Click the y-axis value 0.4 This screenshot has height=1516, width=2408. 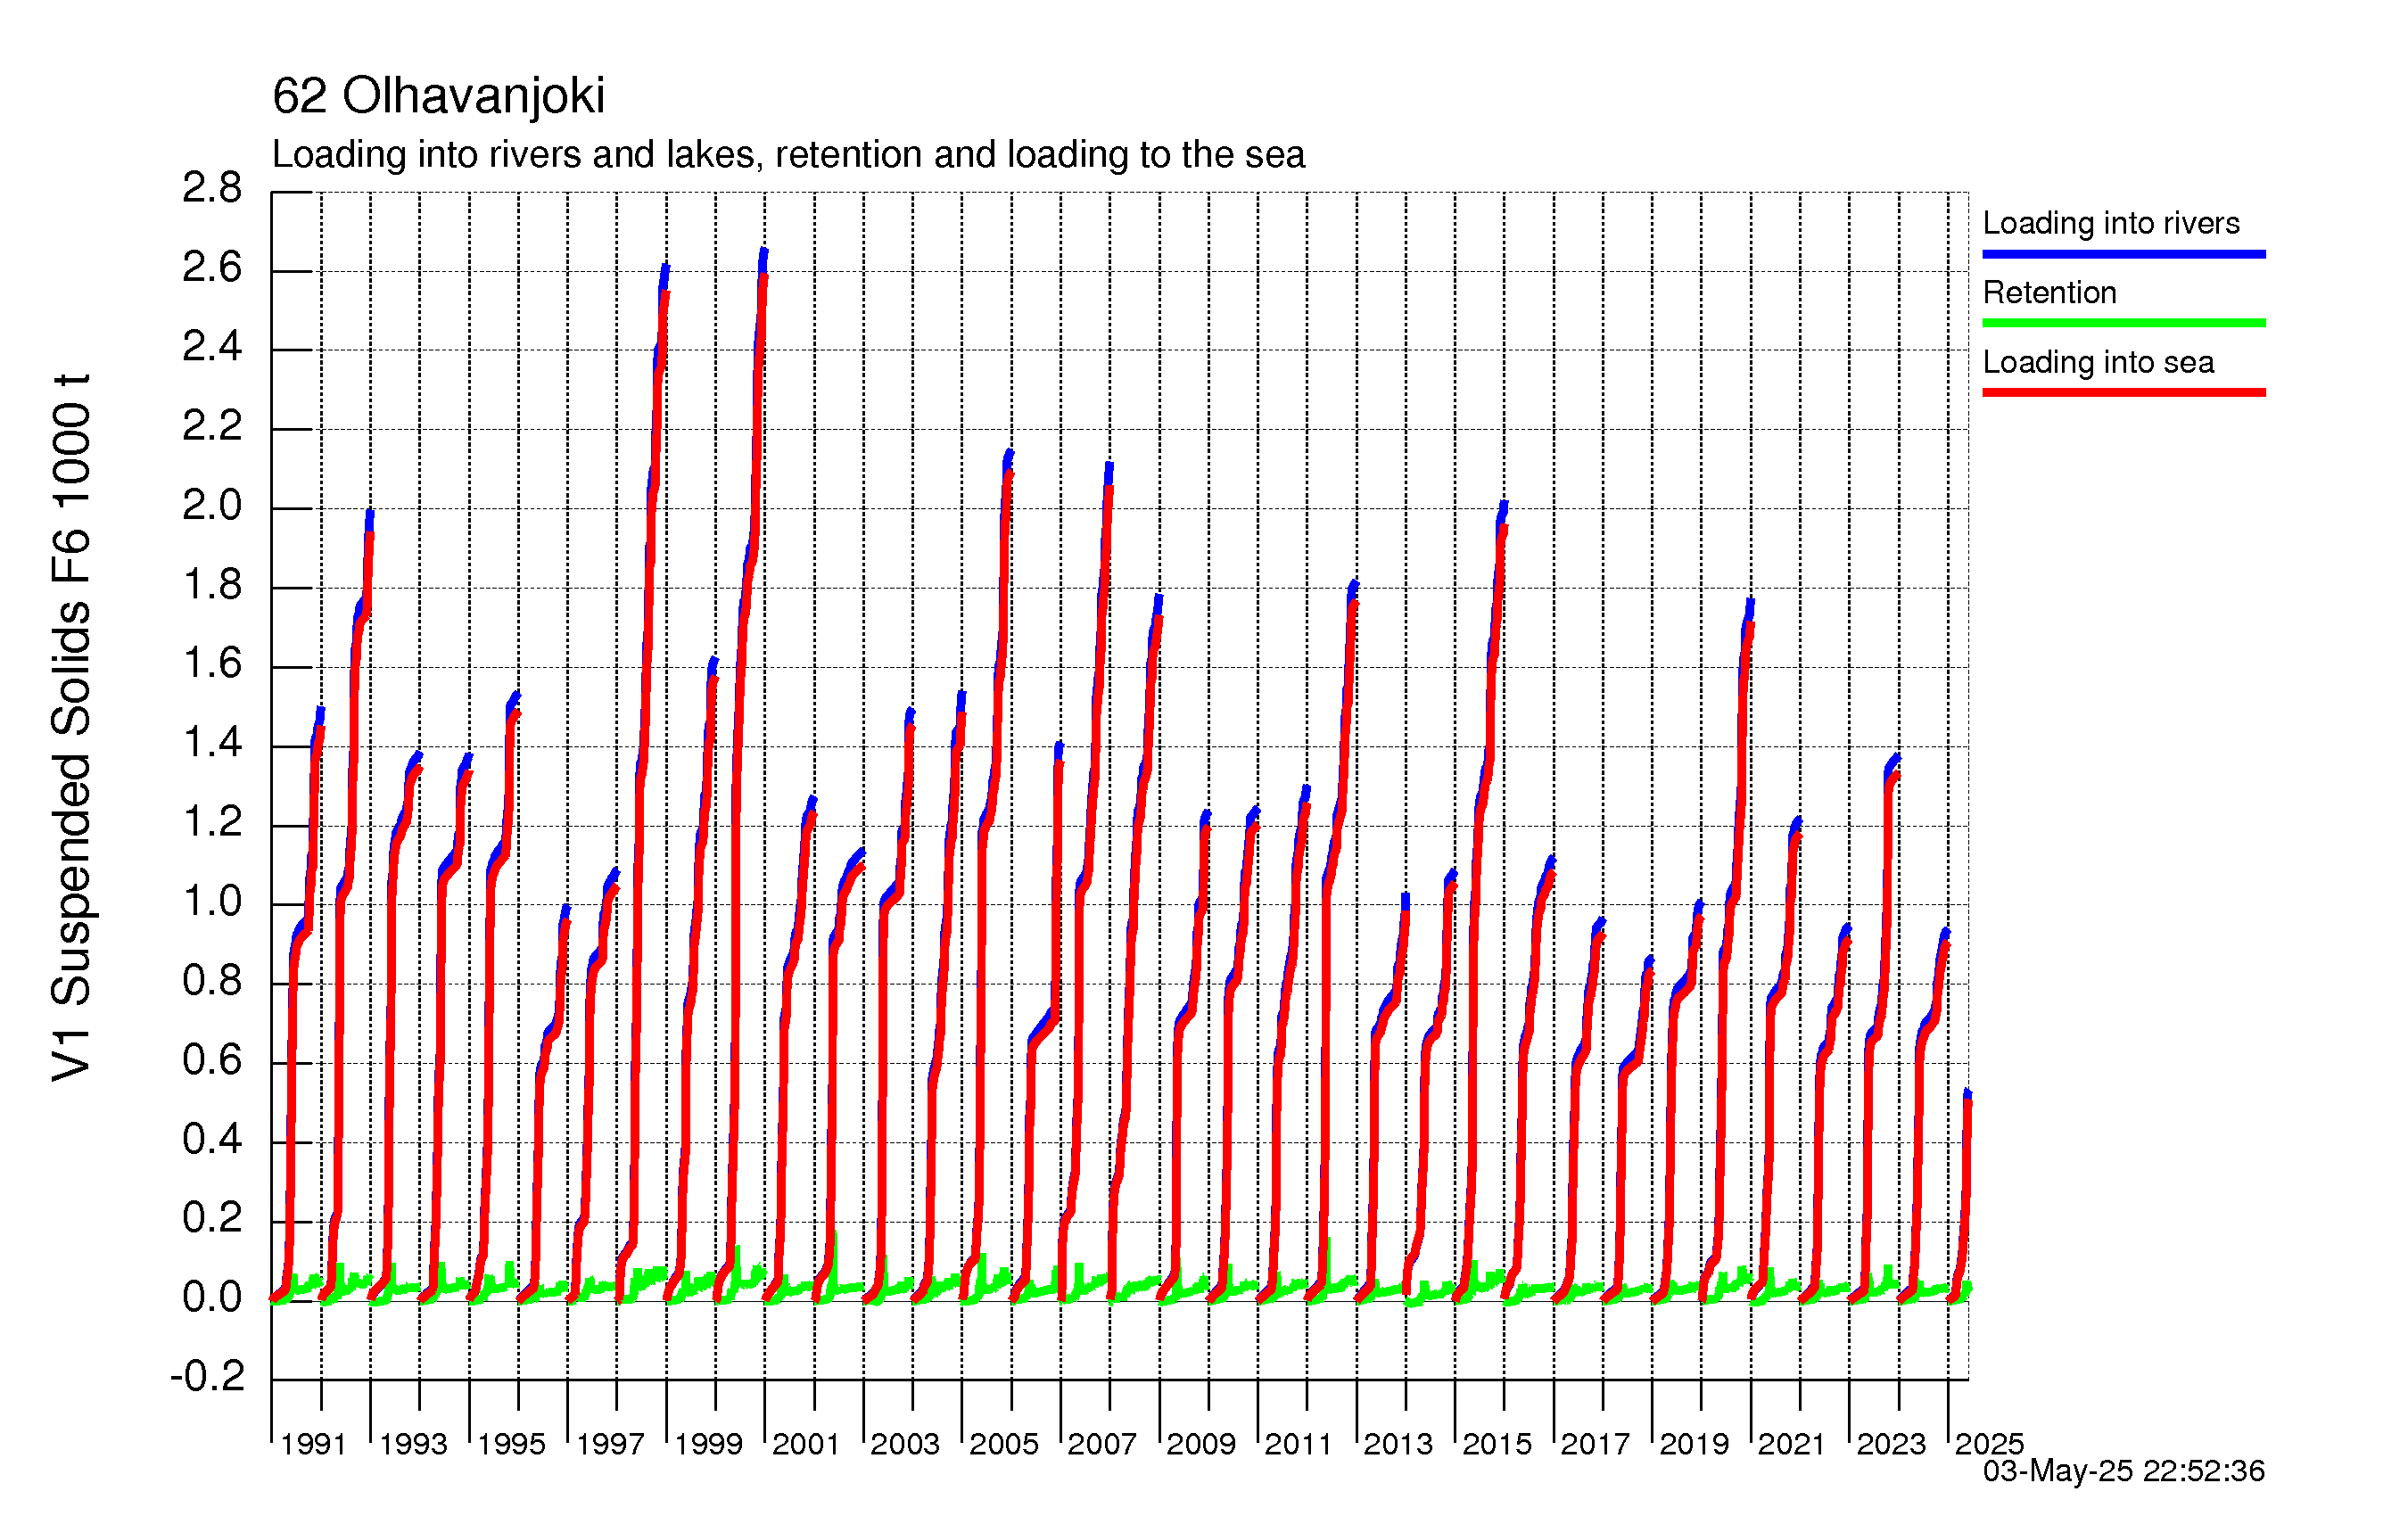tap(212, 1139)
